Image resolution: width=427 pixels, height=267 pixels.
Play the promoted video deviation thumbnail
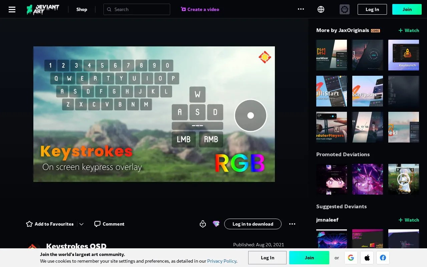[404, 179]
